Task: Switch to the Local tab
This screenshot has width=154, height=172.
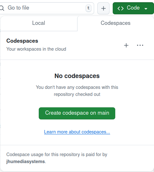Action: (39, 23)
